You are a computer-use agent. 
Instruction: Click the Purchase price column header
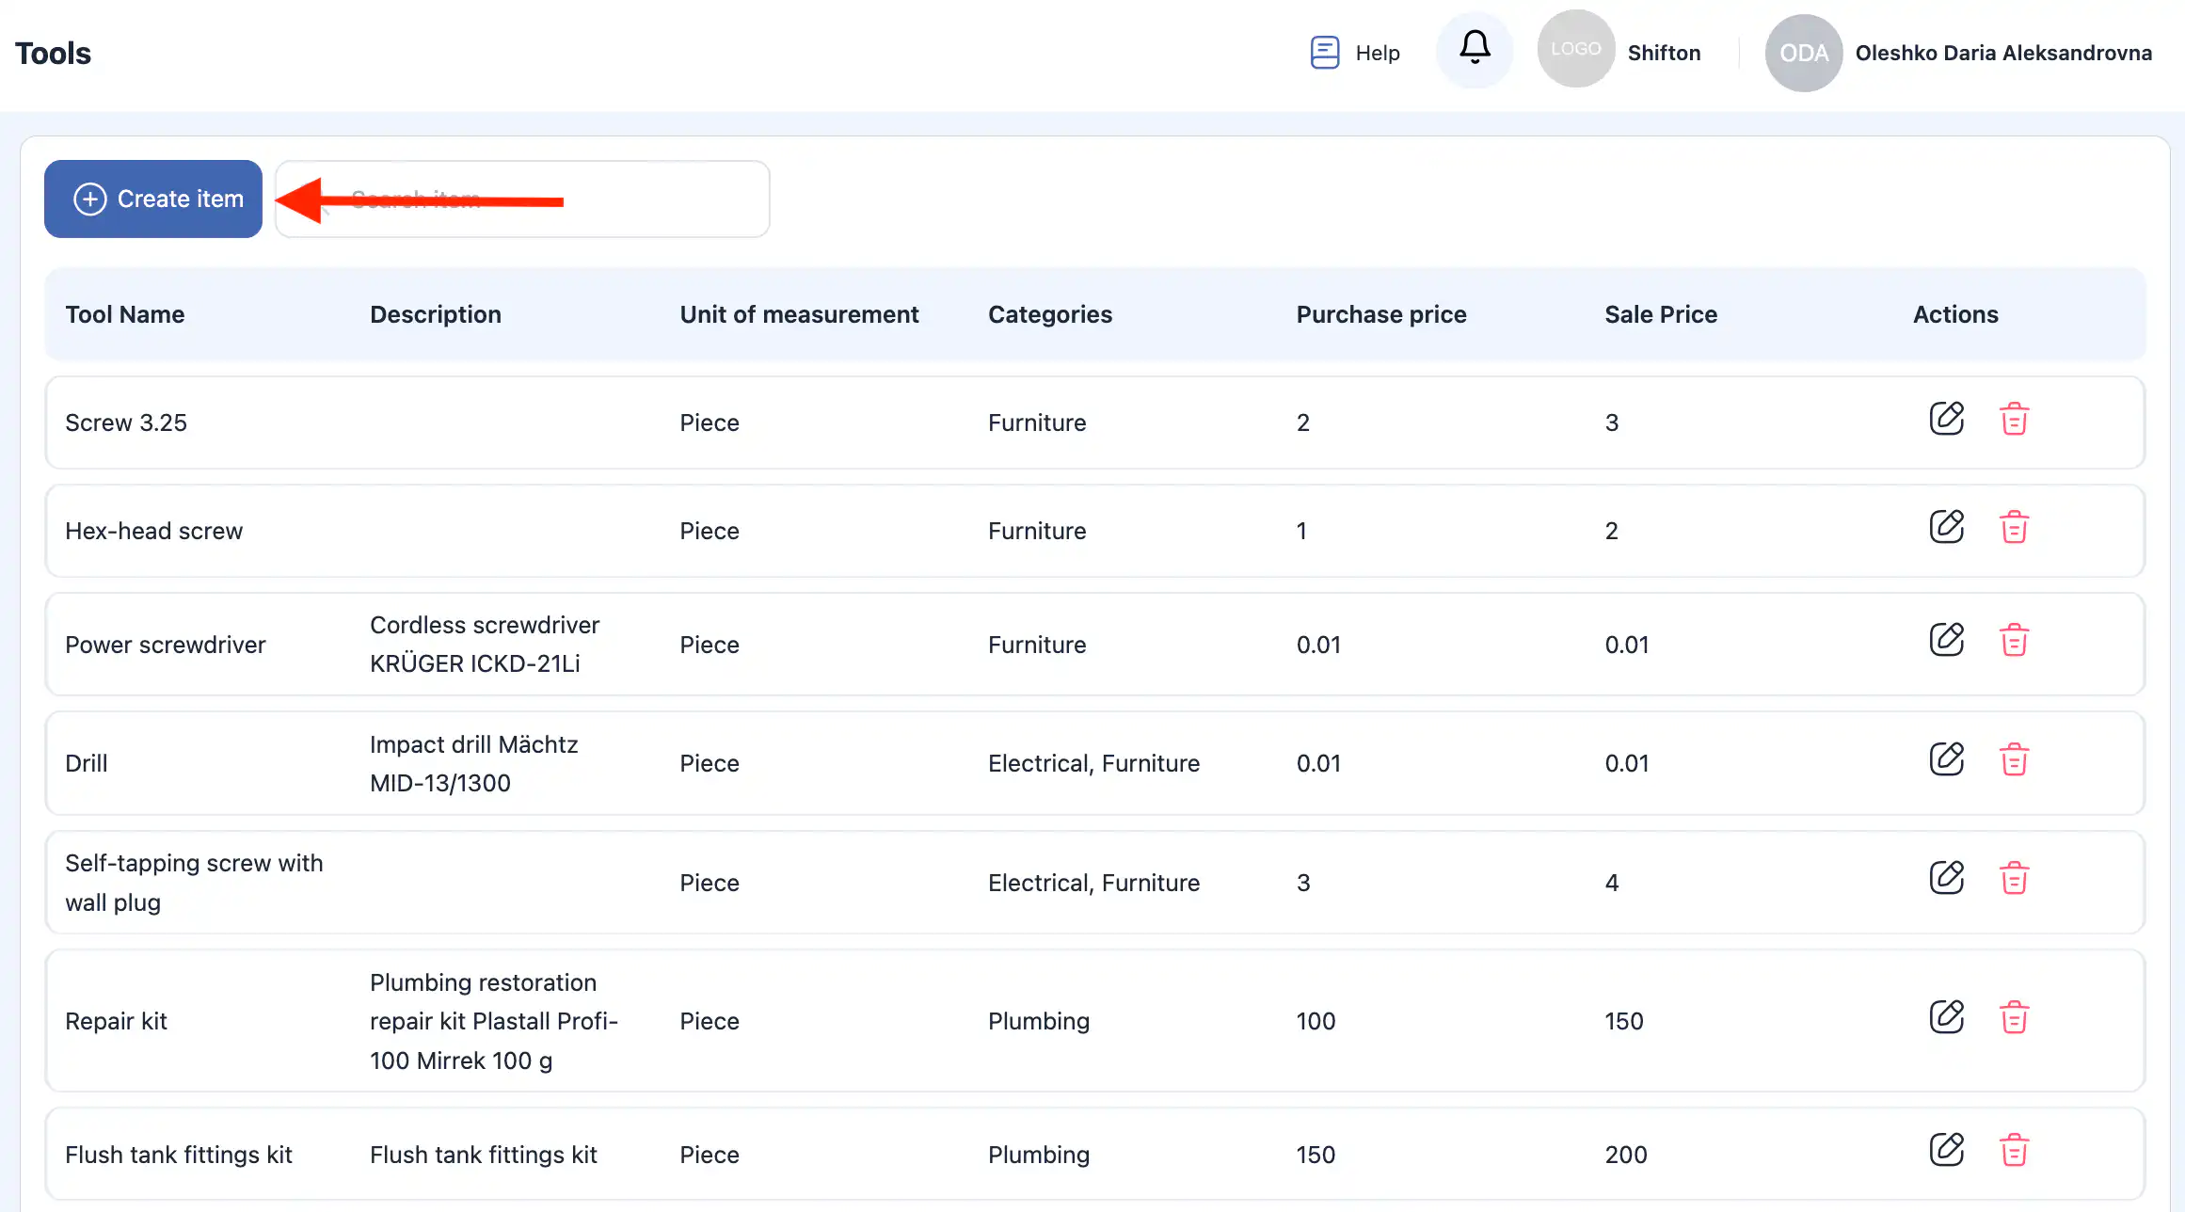(1380, 314)
